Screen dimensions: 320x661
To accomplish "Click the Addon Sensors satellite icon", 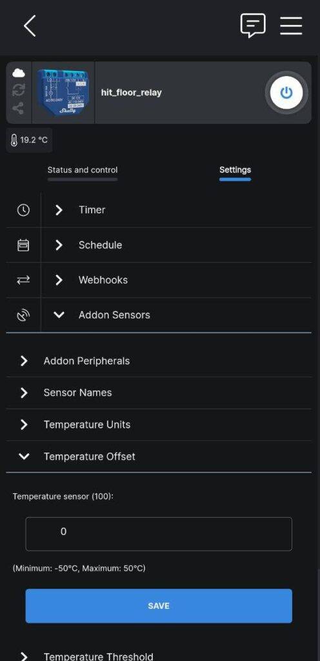I will pyautogui.click(x=23, y=315).
